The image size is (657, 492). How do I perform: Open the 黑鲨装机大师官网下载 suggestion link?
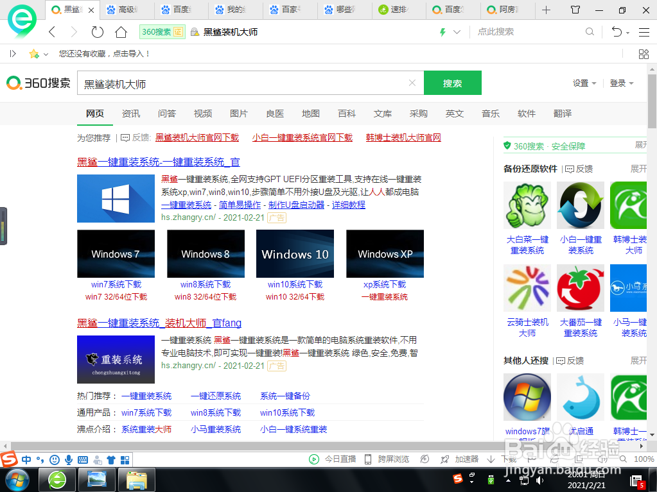(x=197, y=138)
